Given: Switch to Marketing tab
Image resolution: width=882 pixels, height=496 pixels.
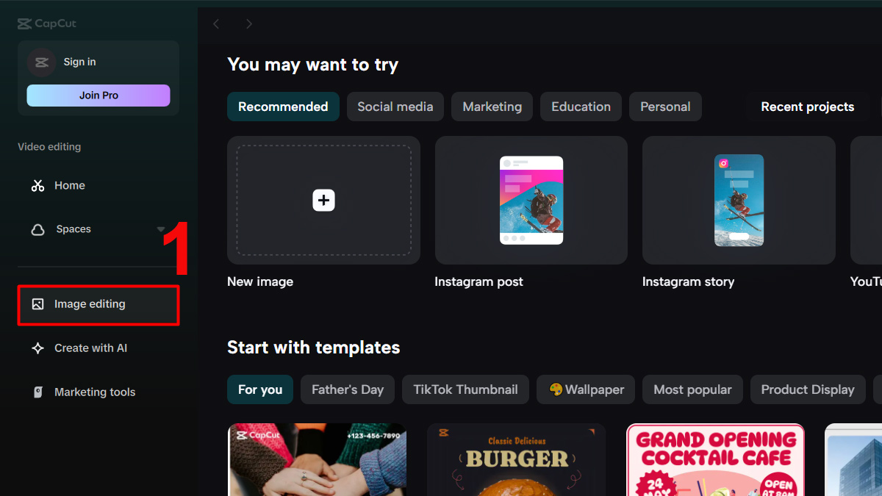Looking at the screenshot, I should click(x=492, y=107).
